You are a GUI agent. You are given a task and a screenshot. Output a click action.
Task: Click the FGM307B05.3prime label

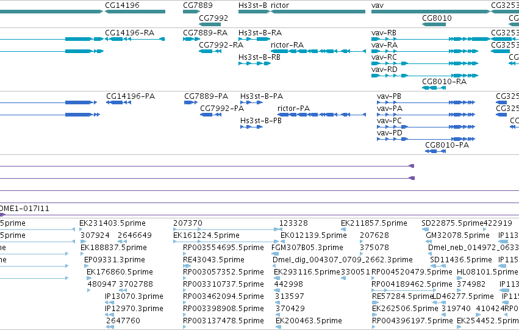pyautogui.click(x=307, y=248)
